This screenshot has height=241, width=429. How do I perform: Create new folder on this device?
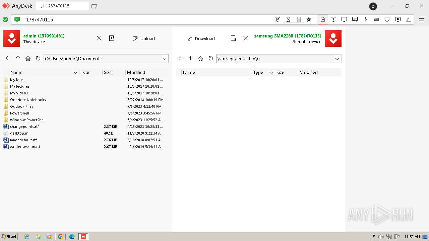click(112, 38)
